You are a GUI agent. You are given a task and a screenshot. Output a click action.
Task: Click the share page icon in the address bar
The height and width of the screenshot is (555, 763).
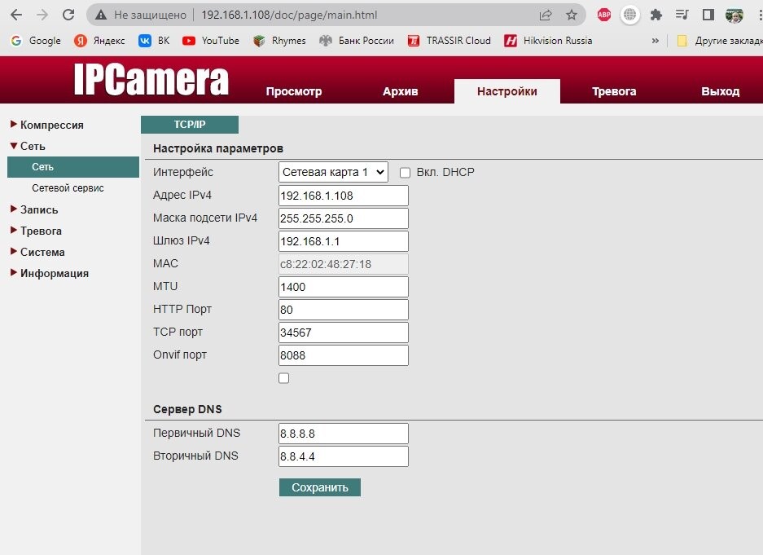click(x=546, y=15)
